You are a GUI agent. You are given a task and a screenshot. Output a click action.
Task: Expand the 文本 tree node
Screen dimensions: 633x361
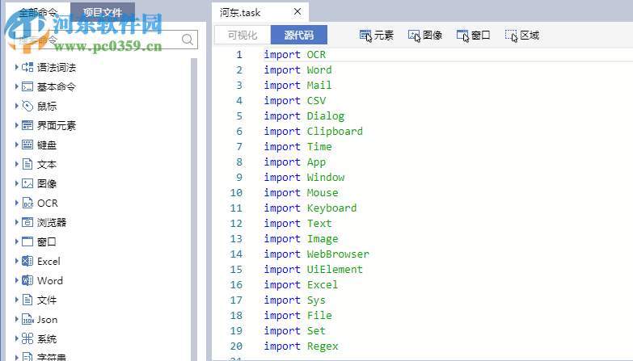[16, 164]
